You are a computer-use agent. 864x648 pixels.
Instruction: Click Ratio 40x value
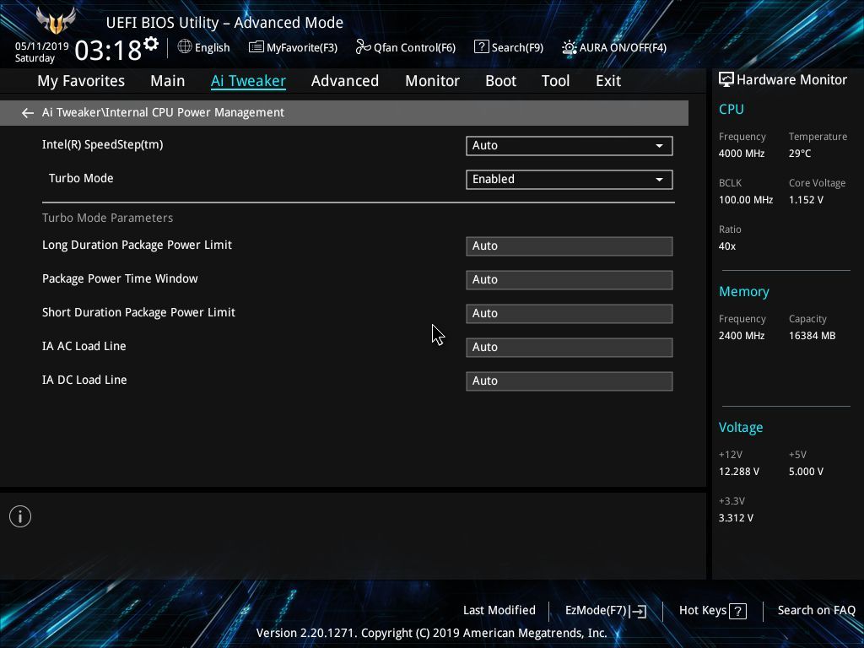[x=726, y=246]
